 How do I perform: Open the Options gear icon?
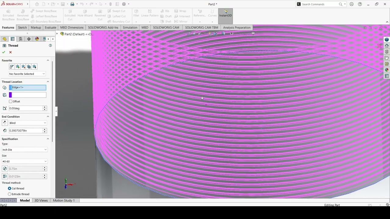pyautogui.click(x=124, y=4)
